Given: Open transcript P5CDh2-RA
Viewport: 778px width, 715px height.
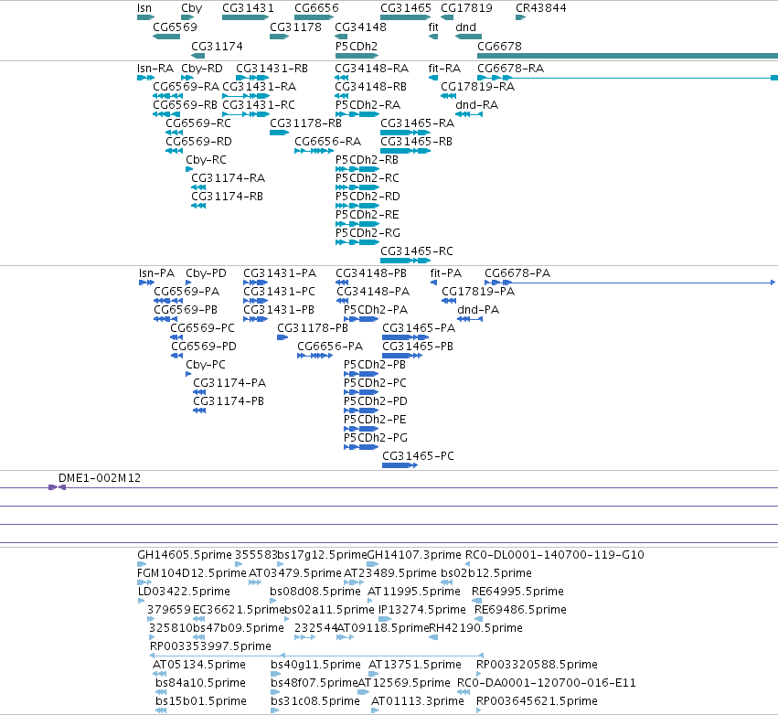Looking at the screenshot, I should [x=357, y=114].
